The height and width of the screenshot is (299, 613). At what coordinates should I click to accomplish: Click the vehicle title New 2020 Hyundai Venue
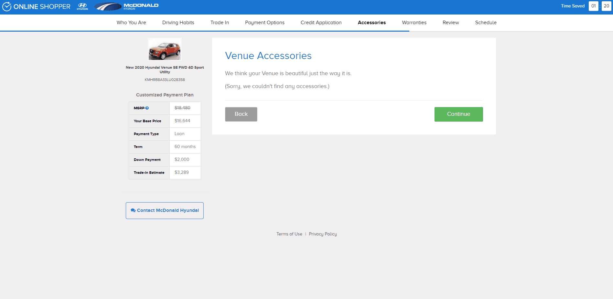tap(165, 70)
